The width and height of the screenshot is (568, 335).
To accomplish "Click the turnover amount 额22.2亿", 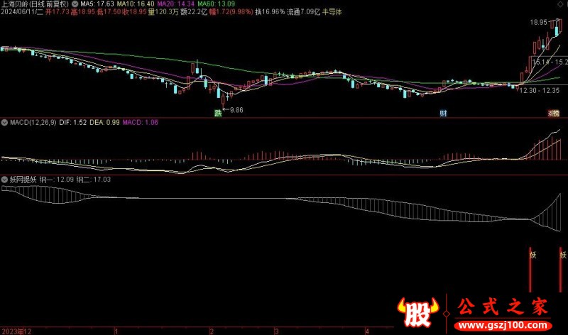I will pyautogui.click(x=194, y=12).
